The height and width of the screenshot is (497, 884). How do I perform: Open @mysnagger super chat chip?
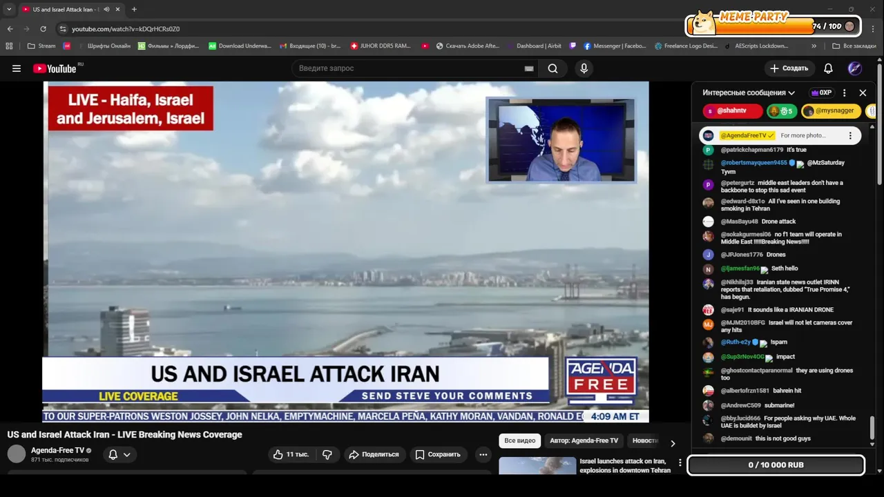(832, 110)
